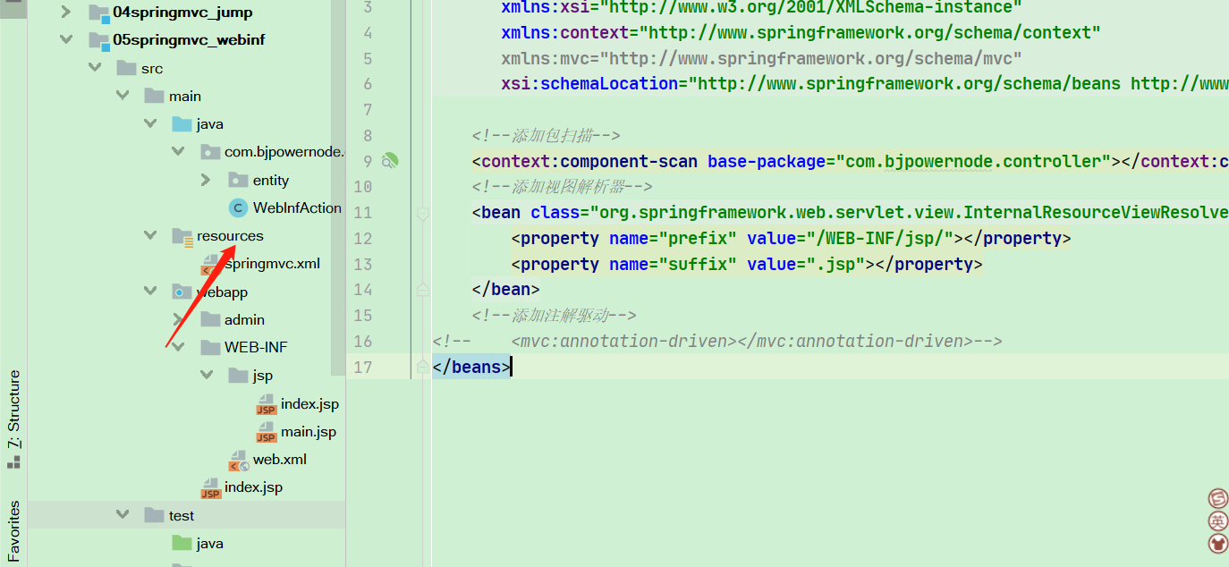This screenshot has width=1229, height=567.
Task: Toggle the code fold marker on line 11
Action: click(x=422, y=213)
